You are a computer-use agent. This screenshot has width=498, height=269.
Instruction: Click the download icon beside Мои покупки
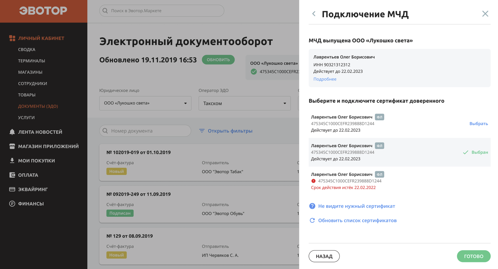12,160
